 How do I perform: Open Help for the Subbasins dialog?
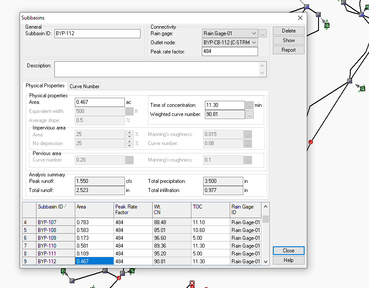click(288, 260)
